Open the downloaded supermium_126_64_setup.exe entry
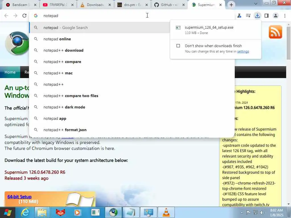 216,30
